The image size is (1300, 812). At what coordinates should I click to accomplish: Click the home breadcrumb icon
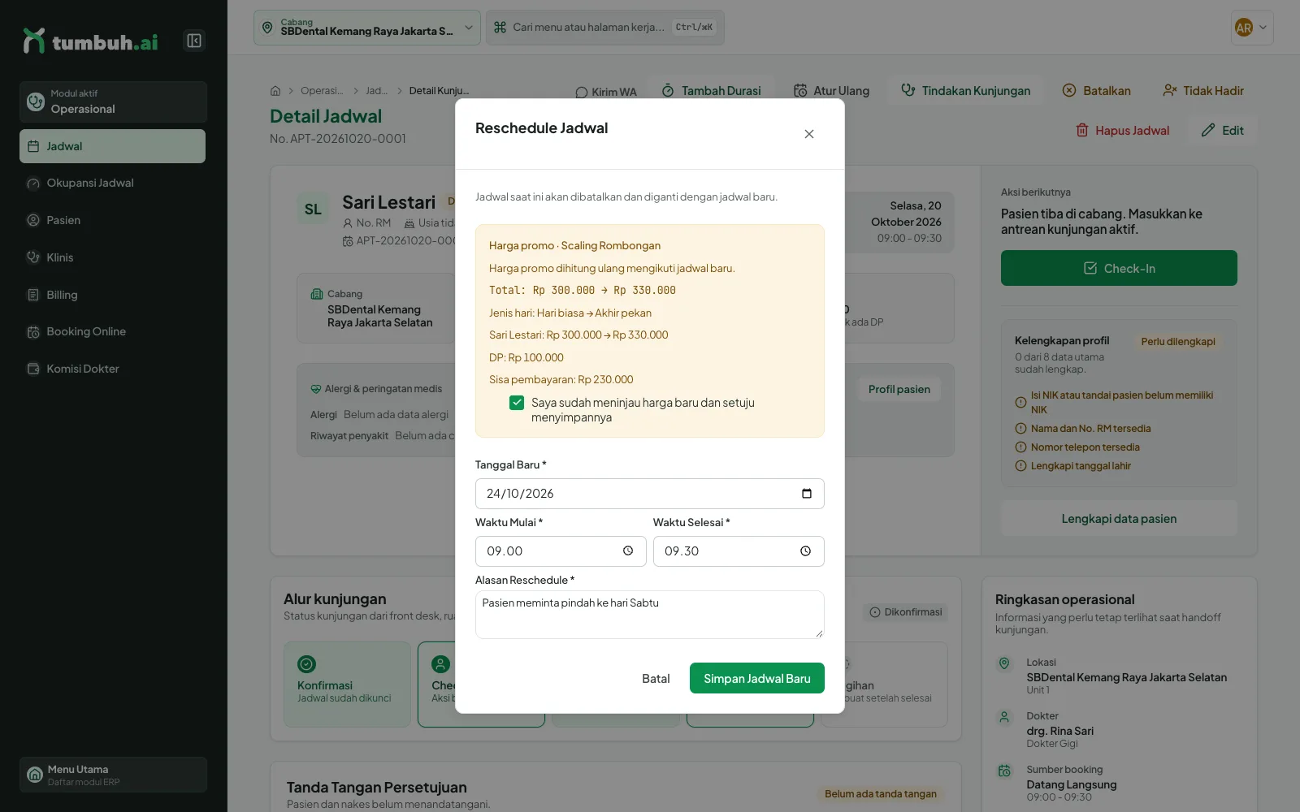pyautogui.click(x=275, y=91)
